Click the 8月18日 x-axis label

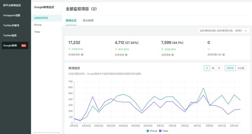point(74,126)
